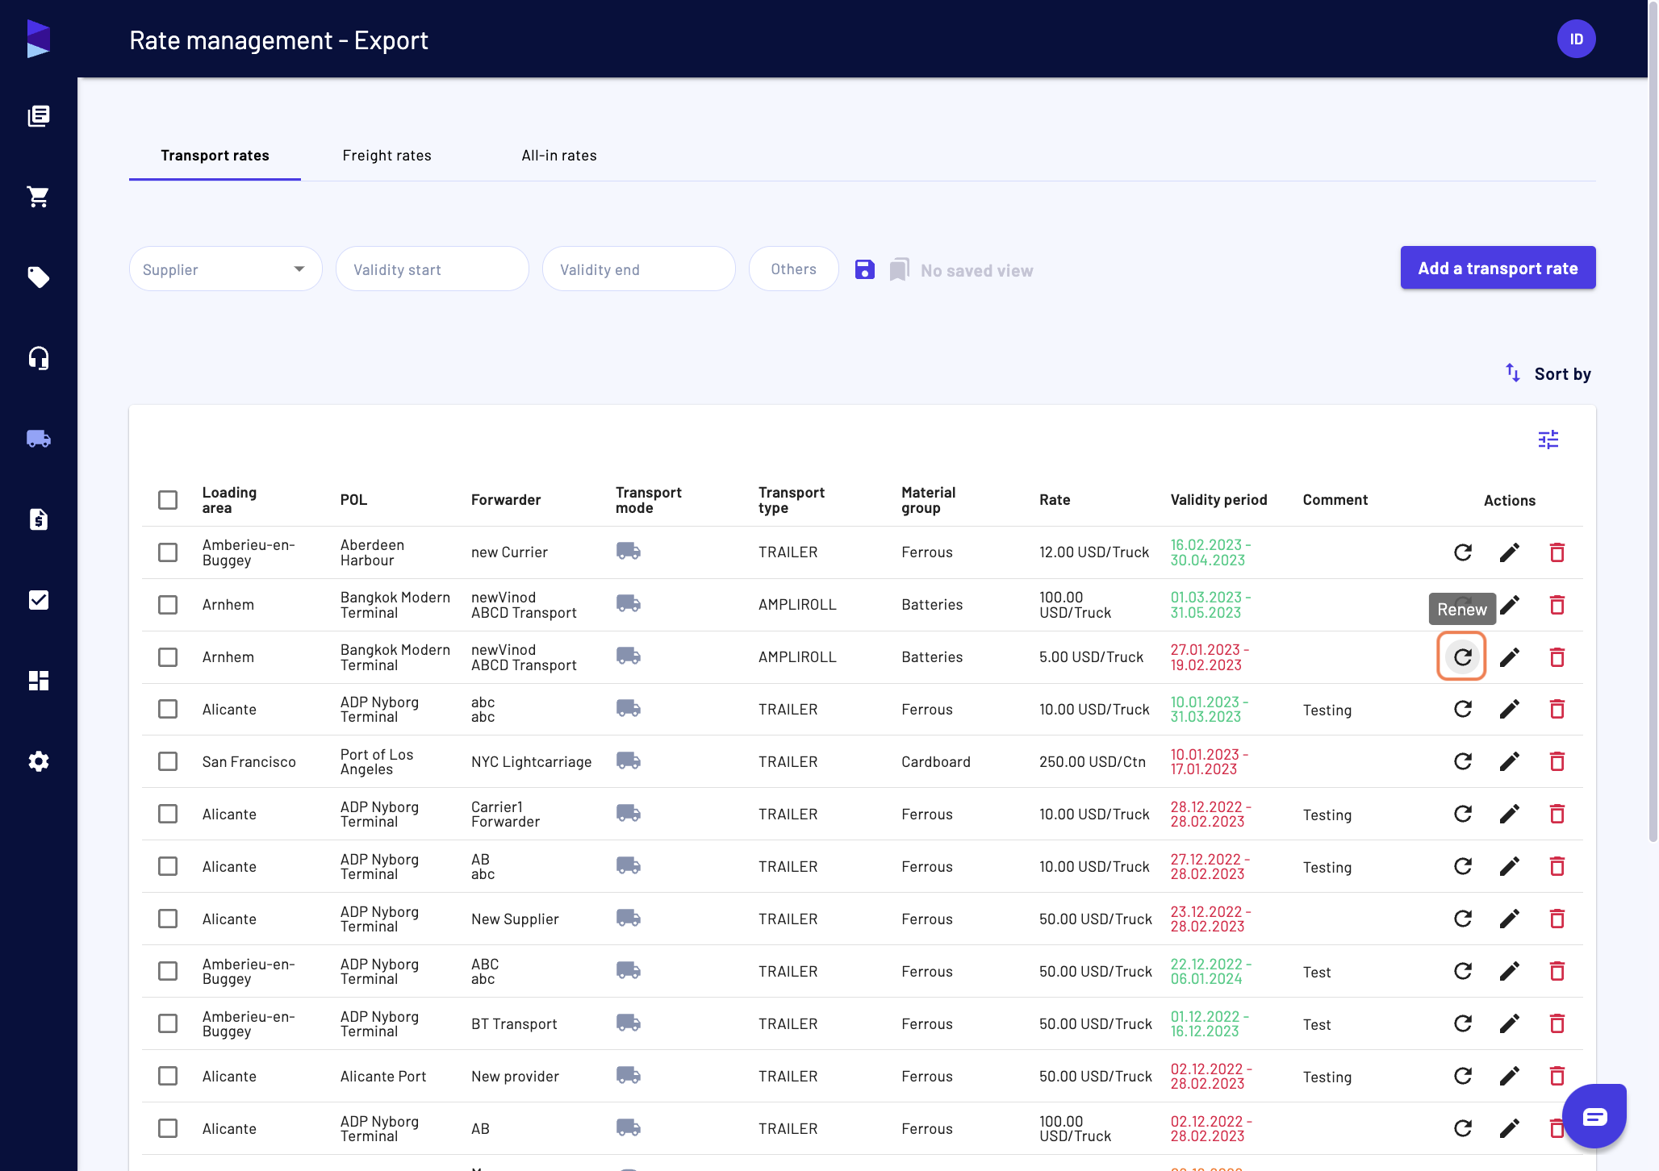Open the Others filter
This screenshot has width=1659, height=1171.
tap(794, 269)
